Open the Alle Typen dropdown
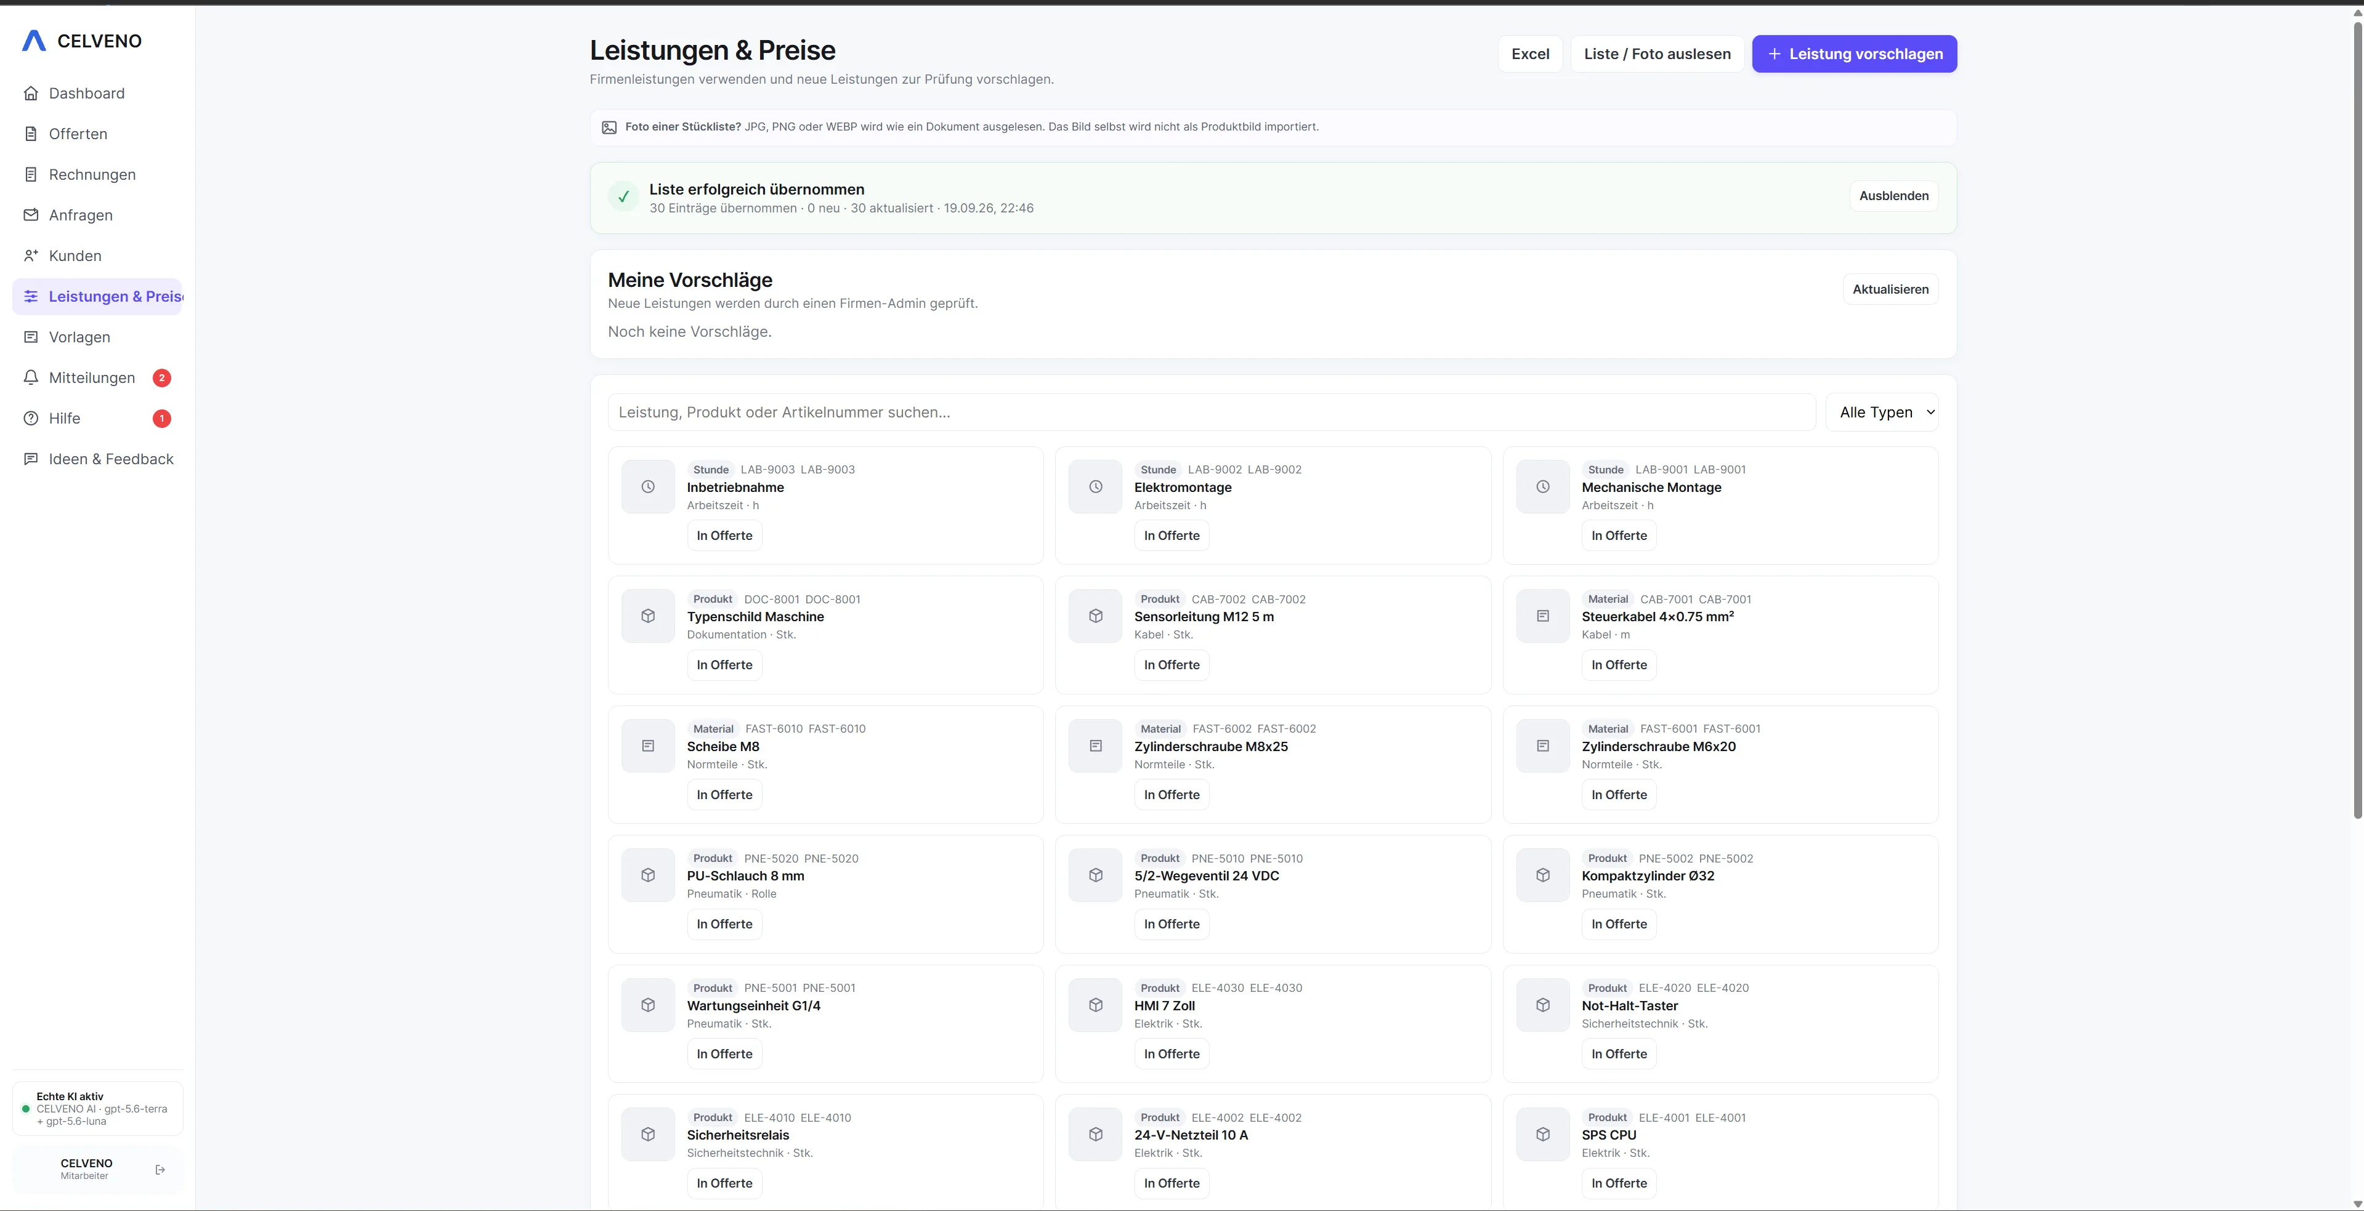2364x1211 pixels. click(1882, 412)
